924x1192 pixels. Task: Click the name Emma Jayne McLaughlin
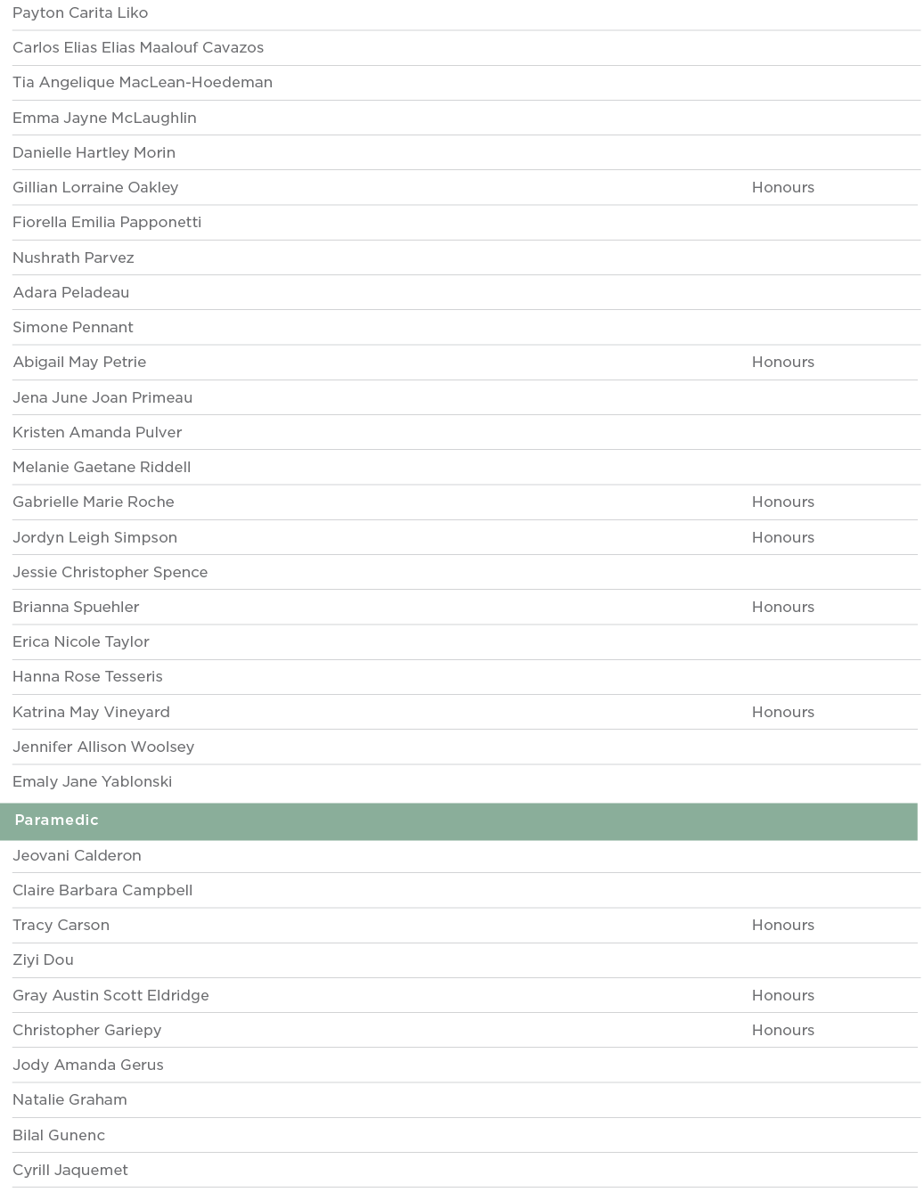104,118
